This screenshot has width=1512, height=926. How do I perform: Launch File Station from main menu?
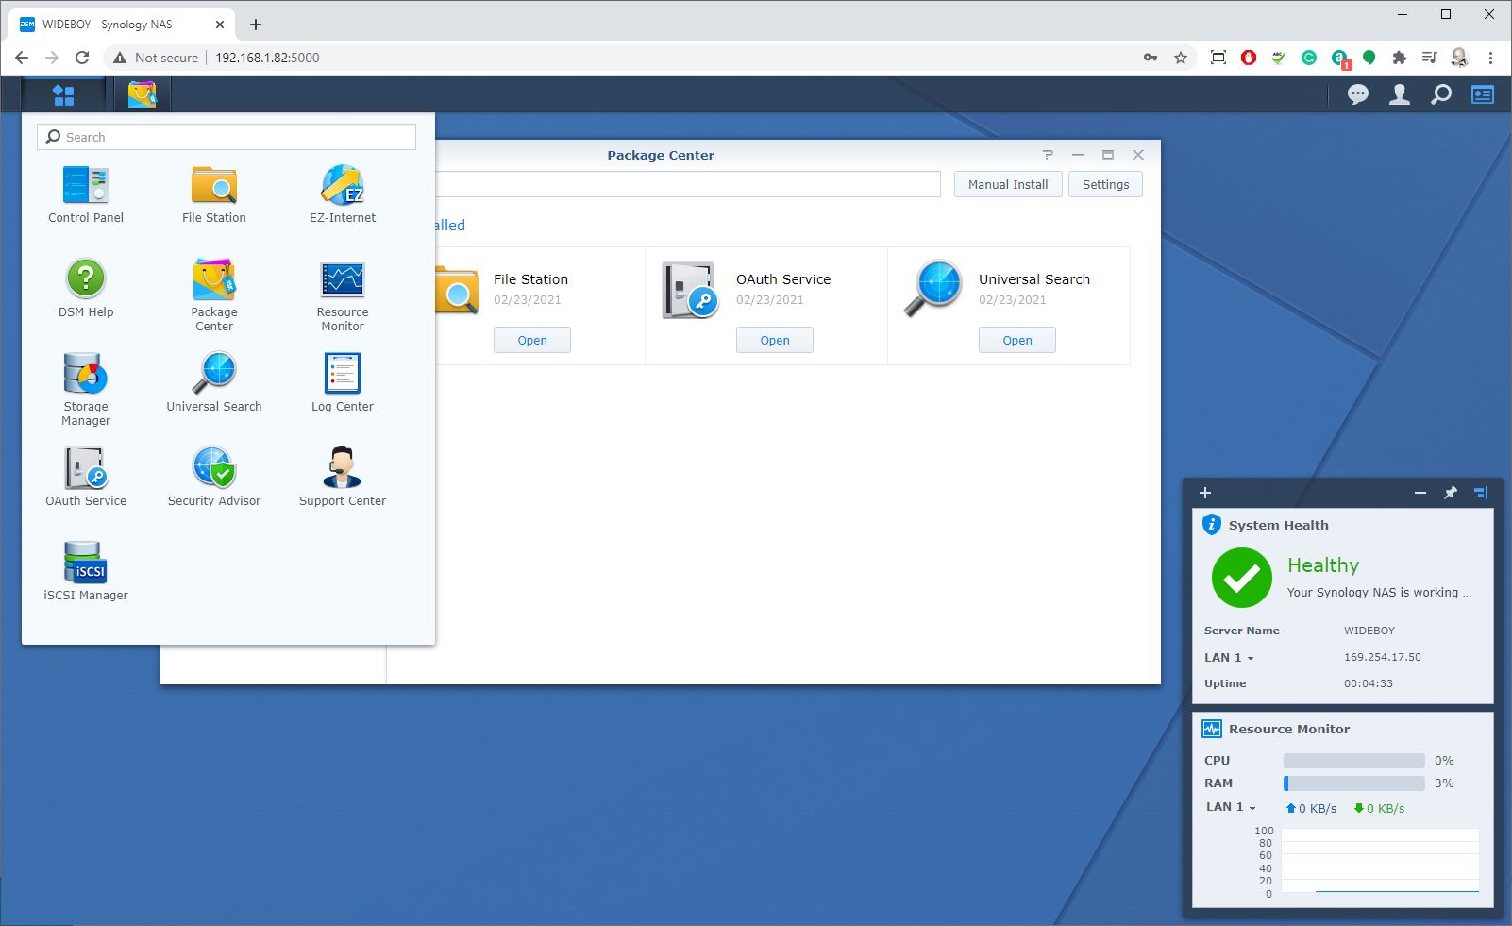214,194
